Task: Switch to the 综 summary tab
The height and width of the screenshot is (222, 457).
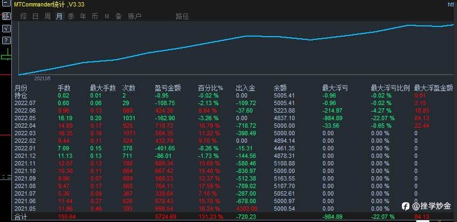Action: [x=23, y=16]
